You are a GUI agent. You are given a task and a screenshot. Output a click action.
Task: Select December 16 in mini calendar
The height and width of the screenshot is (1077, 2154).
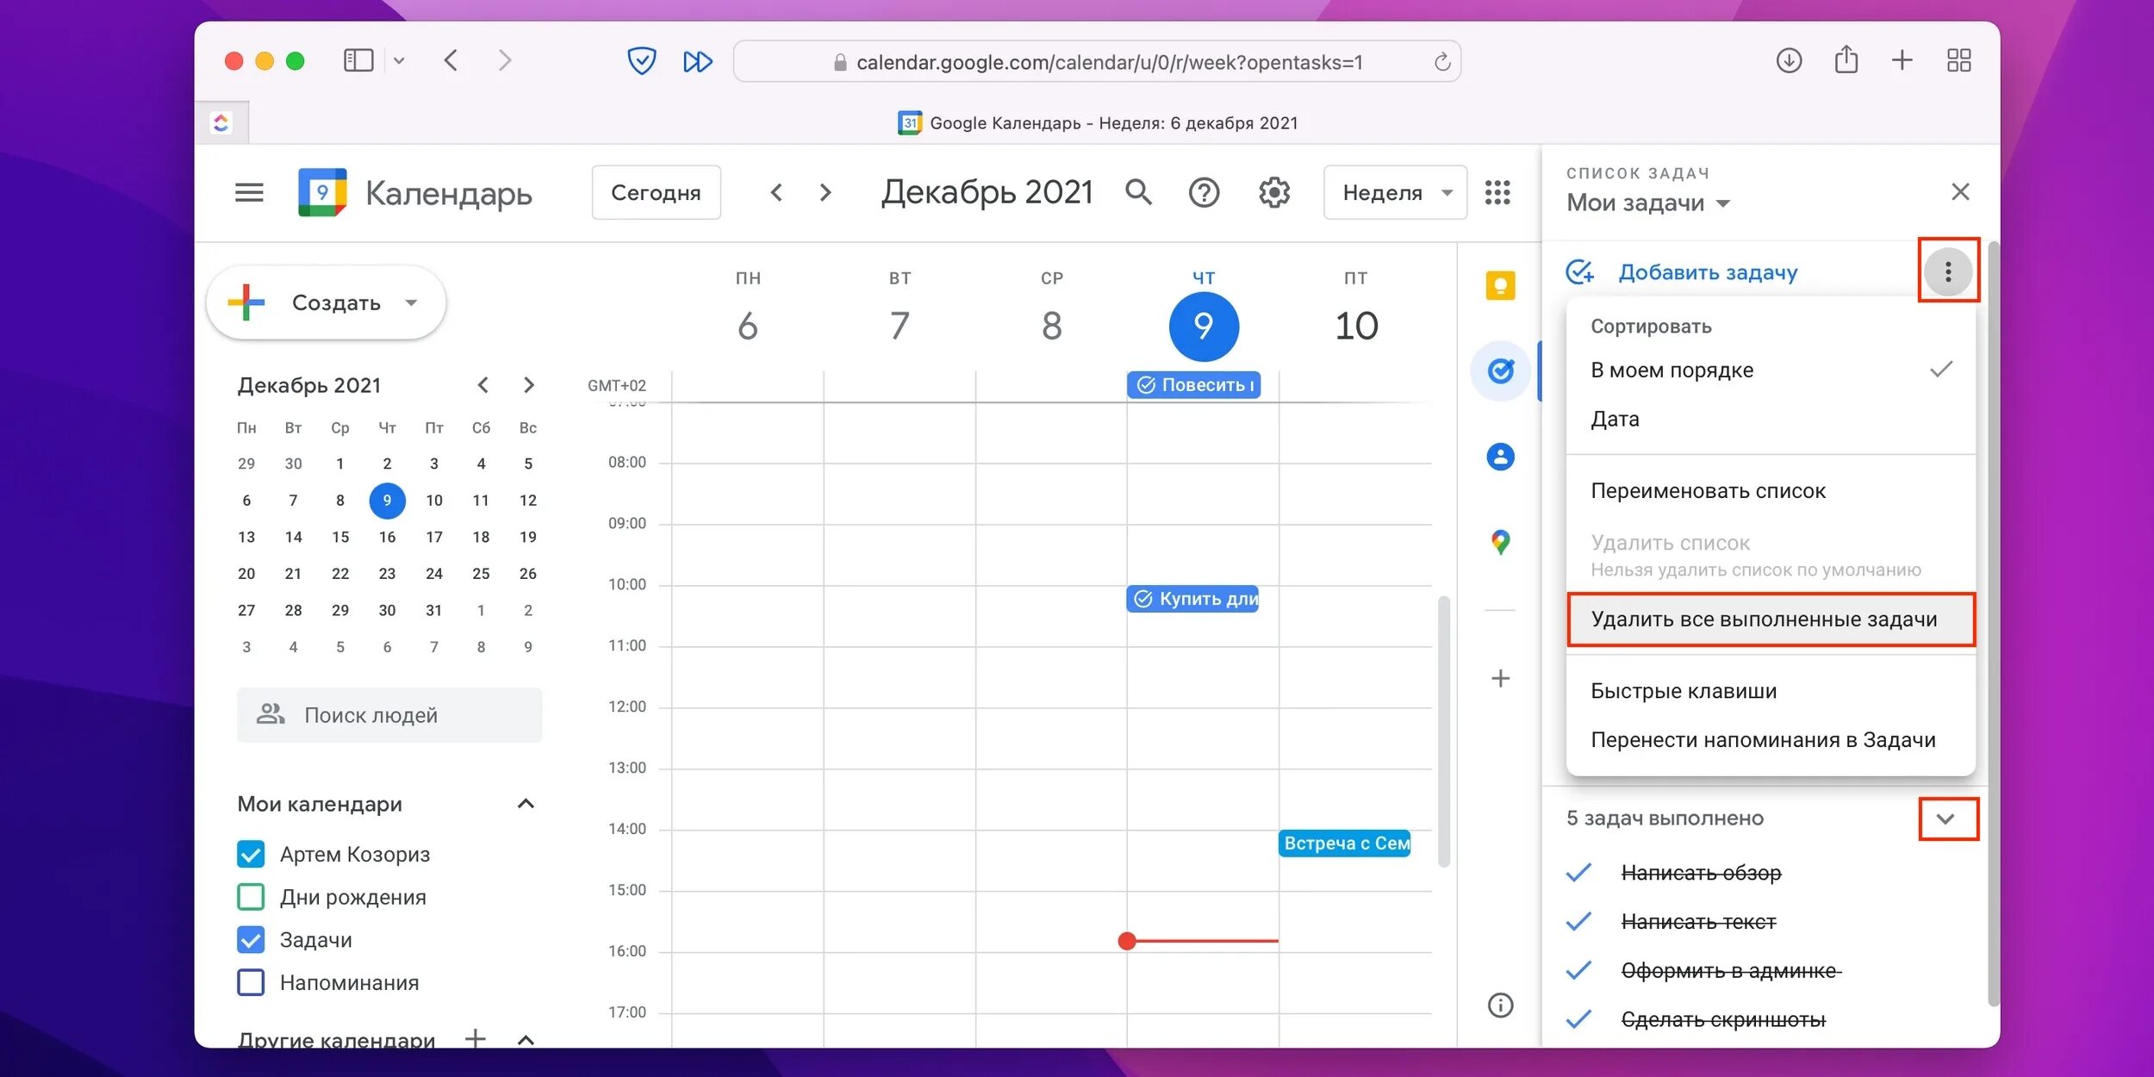(x=387, y=537)
